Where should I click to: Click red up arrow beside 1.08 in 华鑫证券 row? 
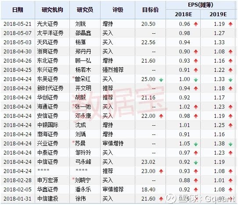pyautogui.click(x=231, y=190)
